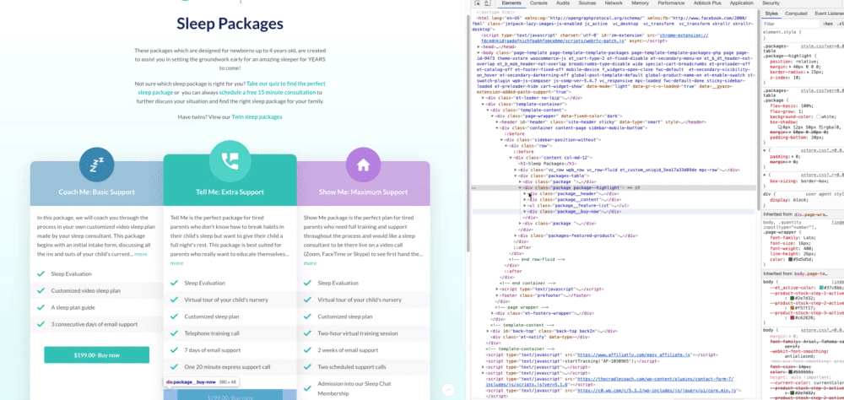Collapse the body element node
Screen dimensions: 844x400
pos(479,53)
